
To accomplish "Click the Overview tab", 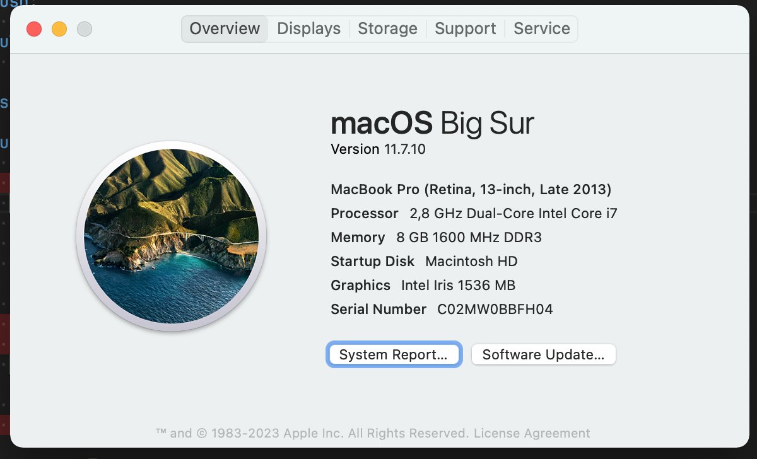I will click(224, 28).
